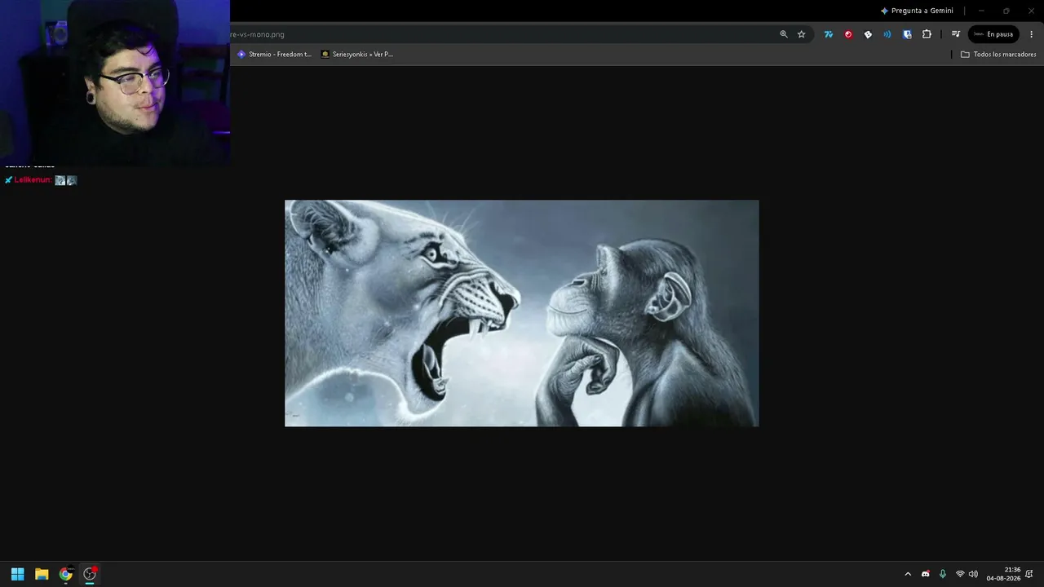
Task: Open OBS Studio from the taskbar
Action: tap(90, 574)
